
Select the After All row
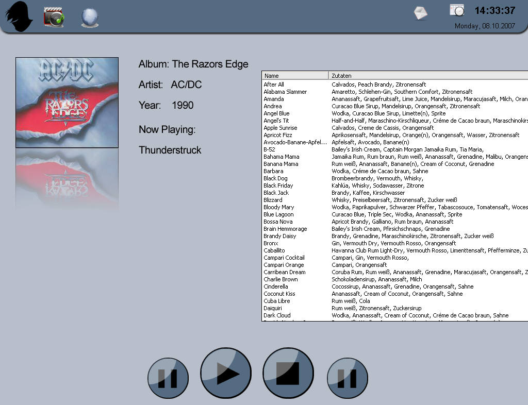pyautogui.click(x=395, y=85)
